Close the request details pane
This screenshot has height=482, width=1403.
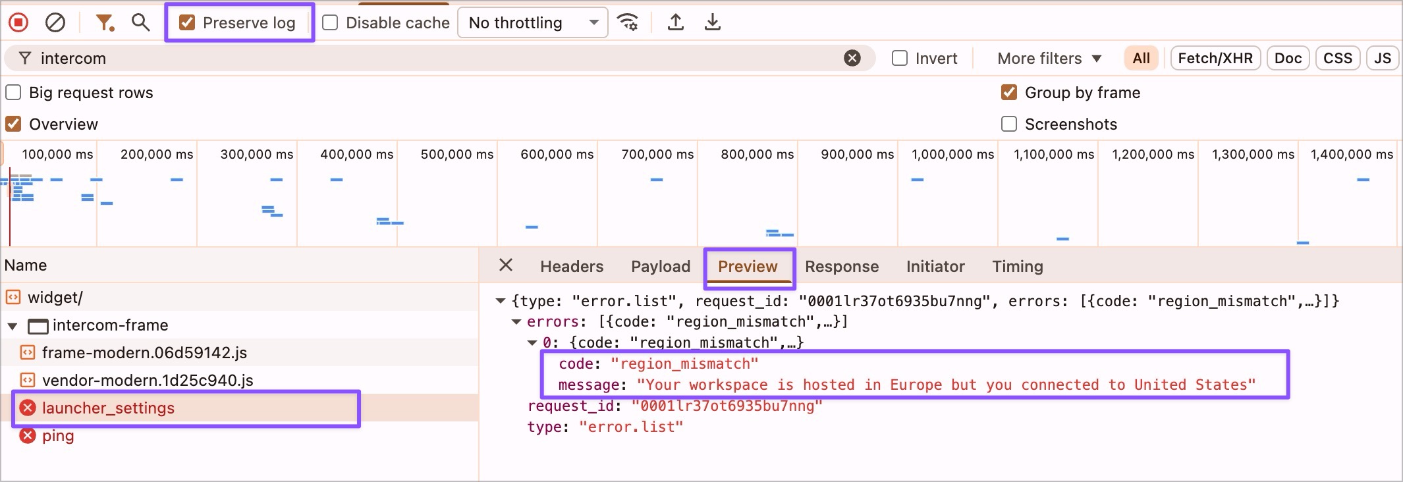click(x=506, y=265)
